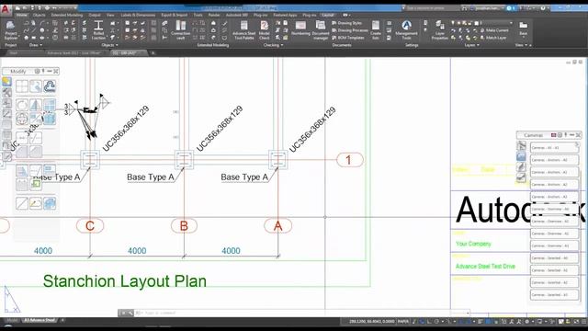The image size is (588, 331).
Task: Click the bottom icon in the Cameras sidebar
Action: click(x=521, y=177)
